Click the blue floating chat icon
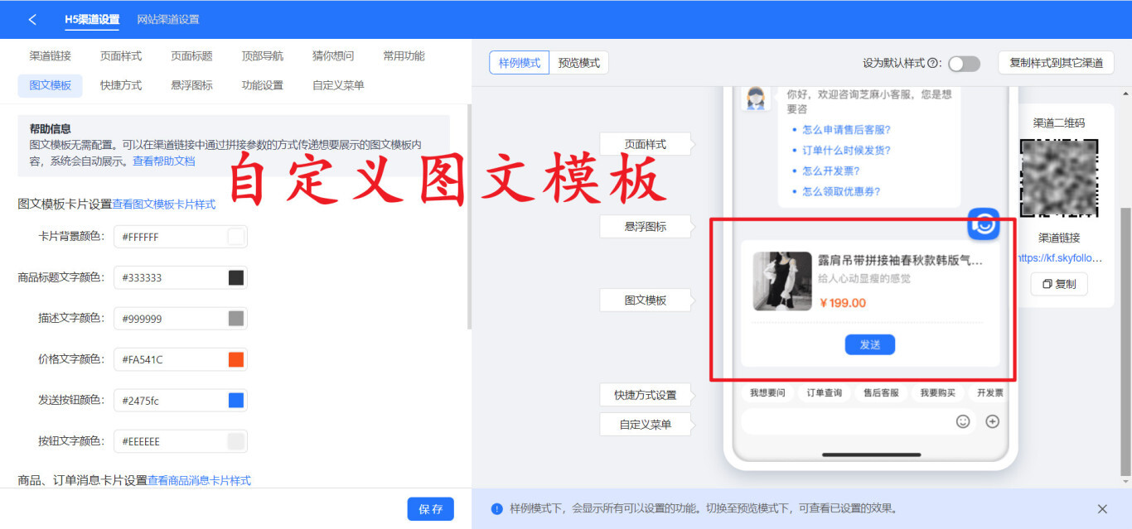 pyautogui.click(x=984, y=224)
